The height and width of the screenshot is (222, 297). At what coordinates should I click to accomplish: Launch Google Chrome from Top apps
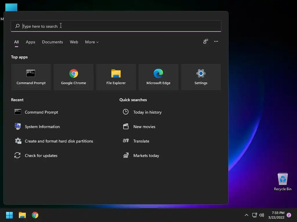click(73, 77)
